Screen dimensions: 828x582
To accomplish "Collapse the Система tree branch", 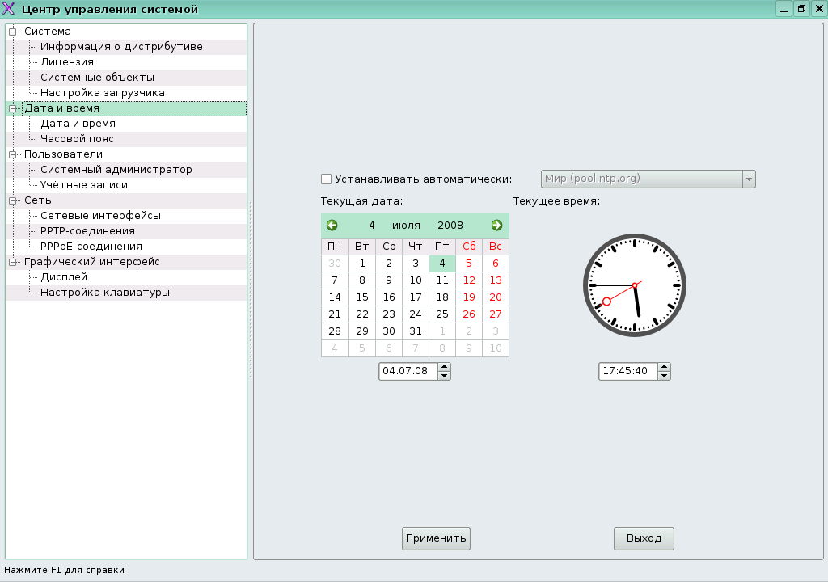I will (13, 31).
